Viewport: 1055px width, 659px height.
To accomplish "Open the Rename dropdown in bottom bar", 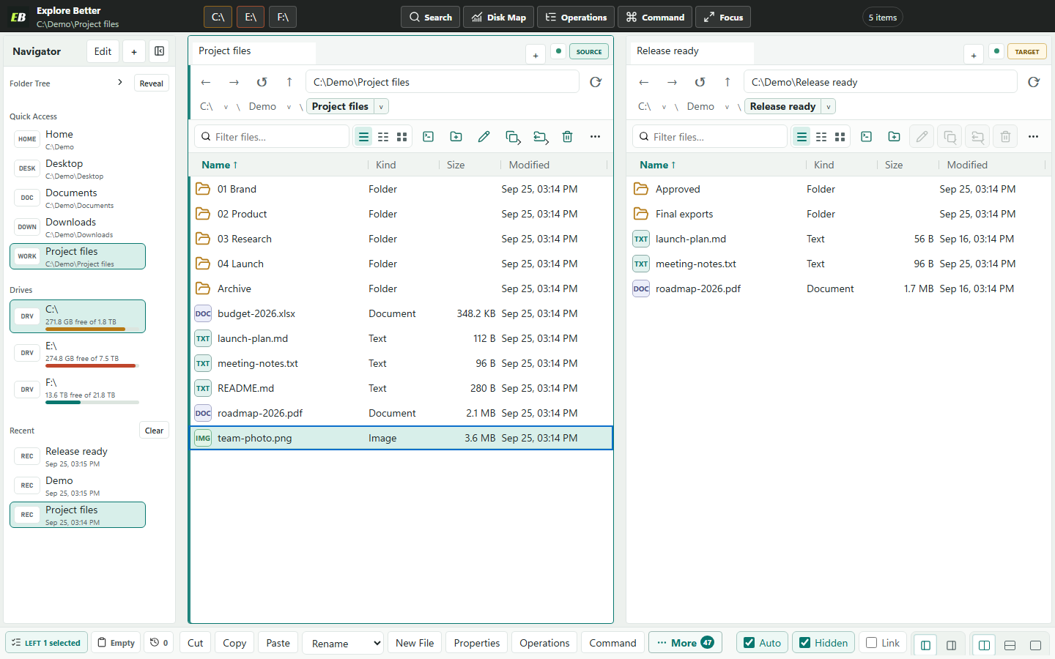I will pos(343,643).
